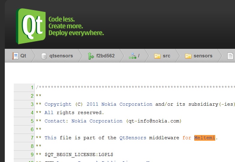
Task: Click 'All rights reserved.' text
Action: click(x=74, y=113)
